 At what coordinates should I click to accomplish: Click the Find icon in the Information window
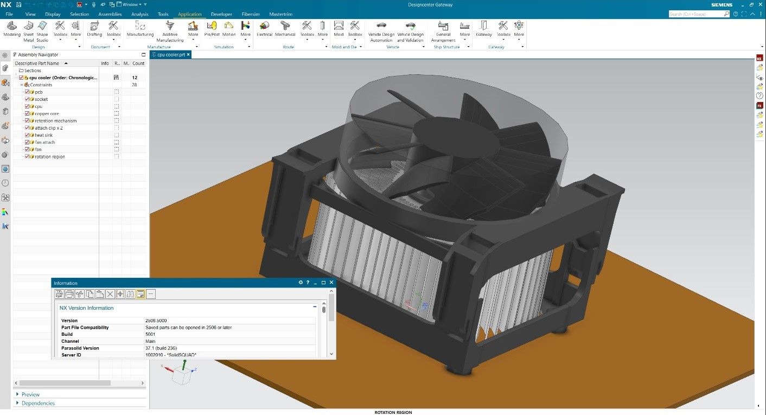click(130, 294)
